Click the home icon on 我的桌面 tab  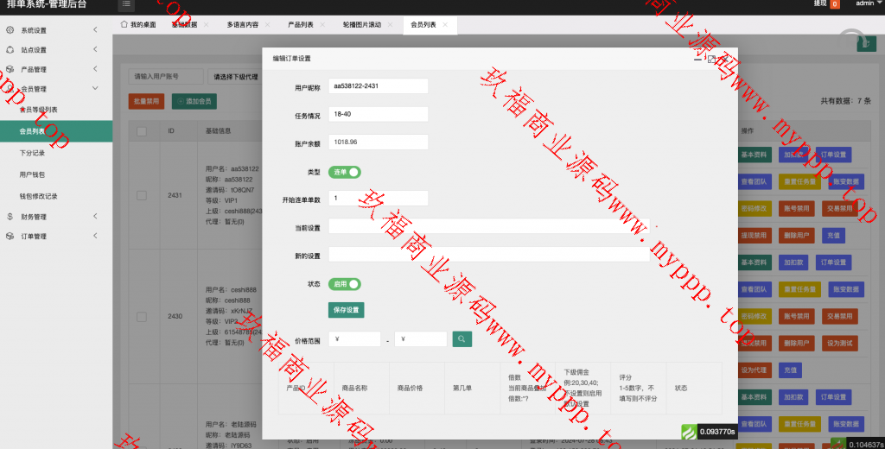[124, 24]
